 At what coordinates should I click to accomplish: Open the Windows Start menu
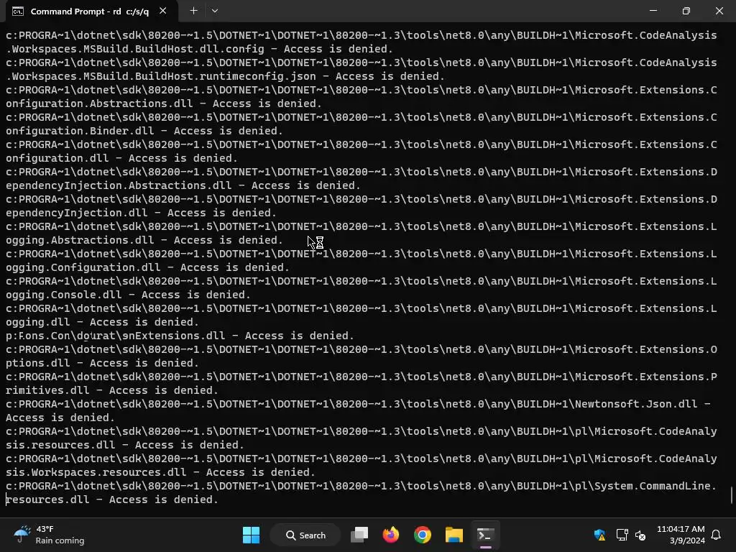click(x=251, y=535)
